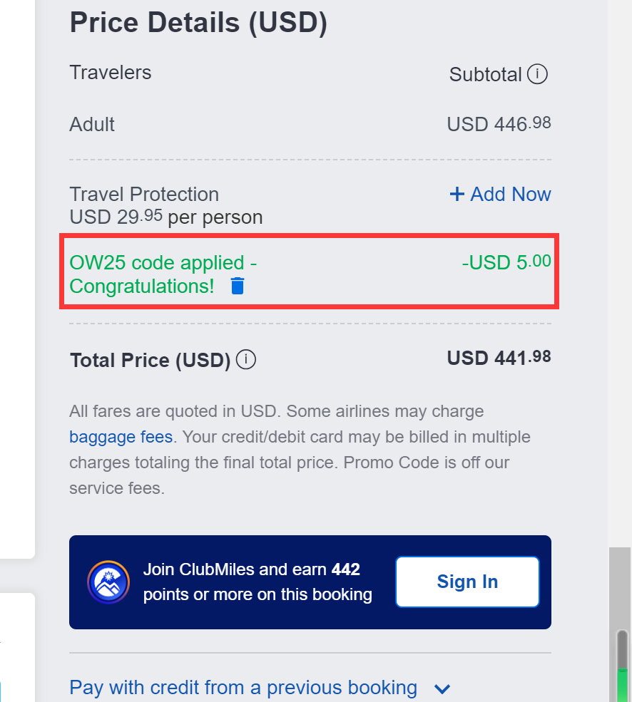Remove OW25 promo code using trash icon
Image resolution: width=632 pixels, height=702 pixels.
click(x=236, y=286)
